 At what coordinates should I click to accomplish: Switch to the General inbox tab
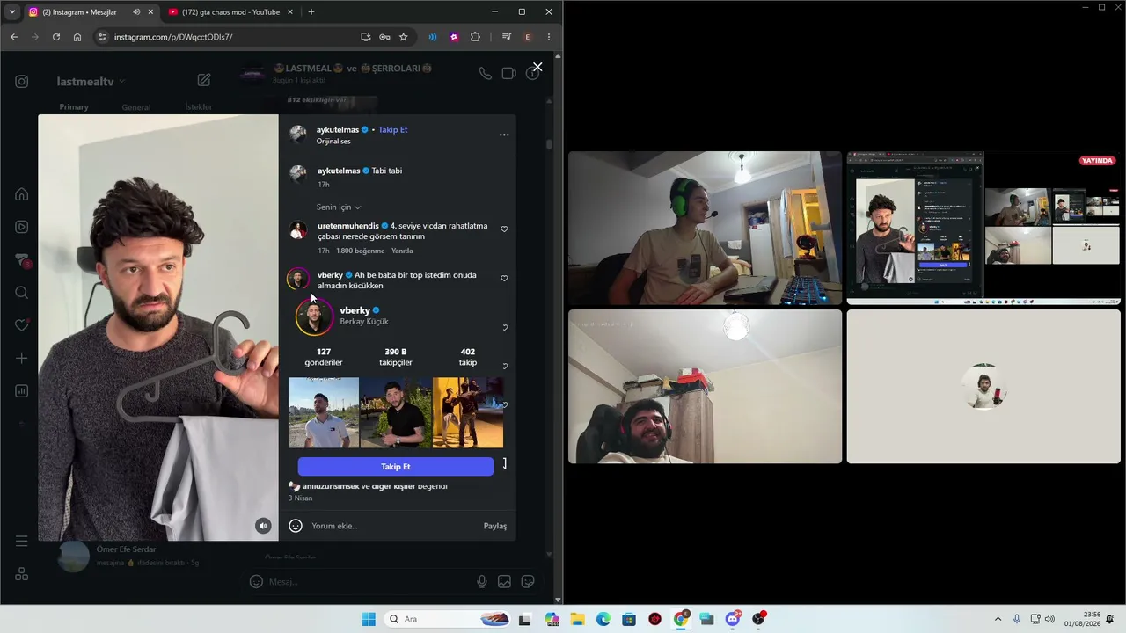135,107
